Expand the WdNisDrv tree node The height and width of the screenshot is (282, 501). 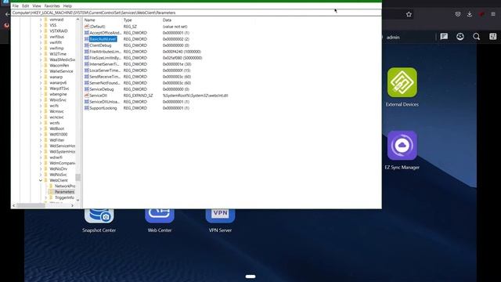pyautogui.click(x=41, y=169)
